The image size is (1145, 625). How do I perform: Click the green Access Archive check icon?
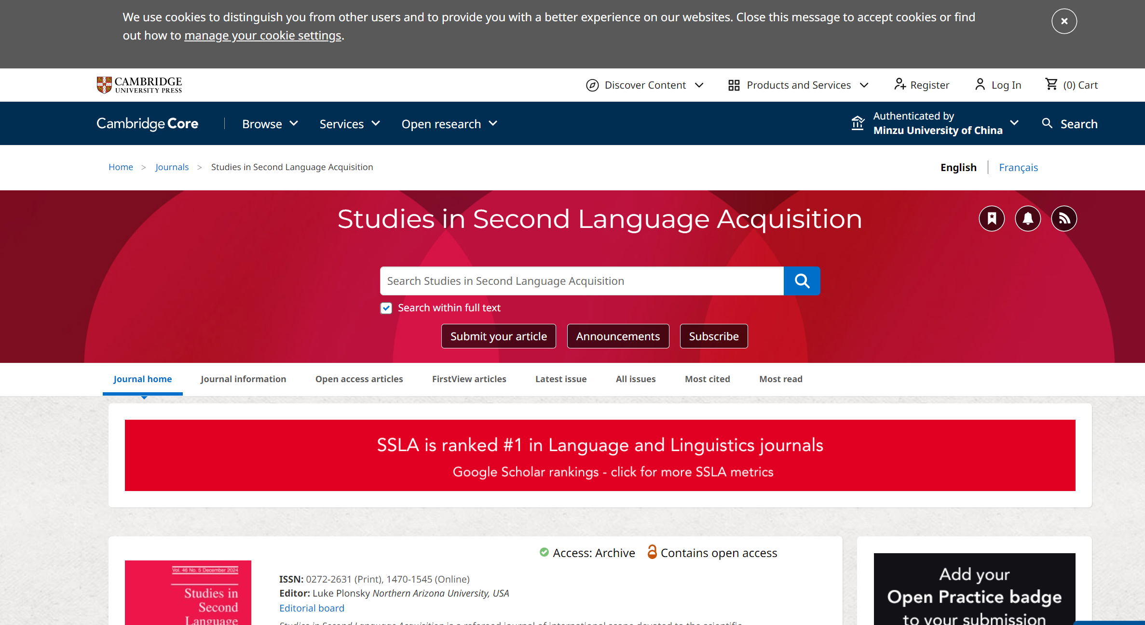pyautogui.click(x=544, y=552)
